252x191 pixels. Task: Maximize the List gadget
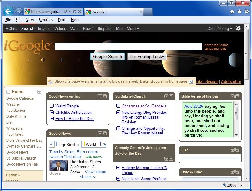pos(238,150)
